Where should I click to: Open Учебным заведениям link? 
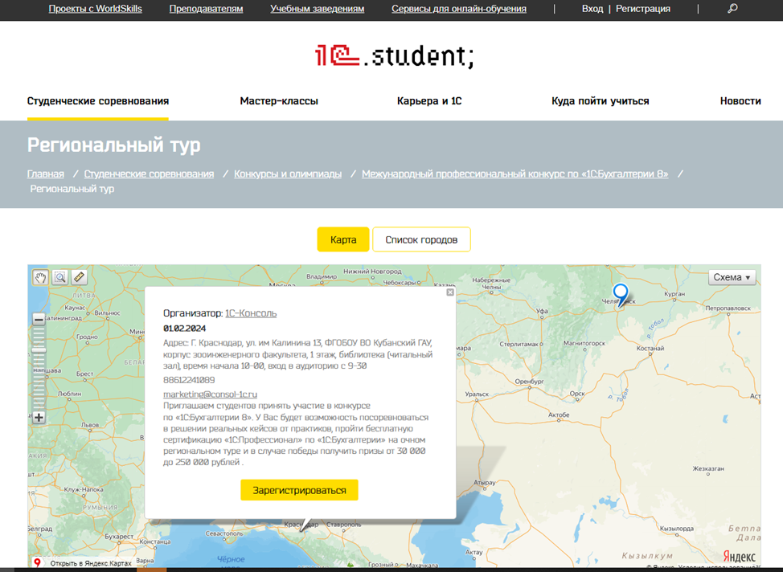(317, 9)
